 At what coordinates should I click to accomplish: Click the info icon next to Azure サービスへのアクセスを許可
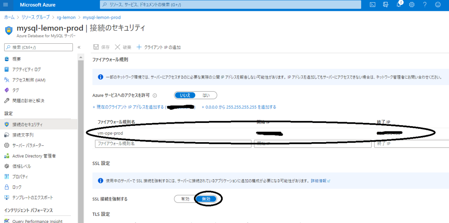(155, 95)
